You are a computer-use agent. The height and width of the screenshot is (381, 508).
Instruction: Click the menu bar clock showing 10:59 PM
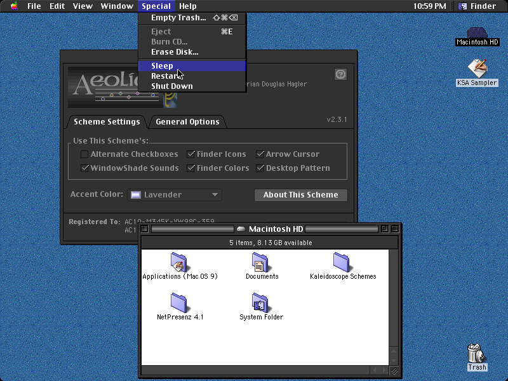430,6
